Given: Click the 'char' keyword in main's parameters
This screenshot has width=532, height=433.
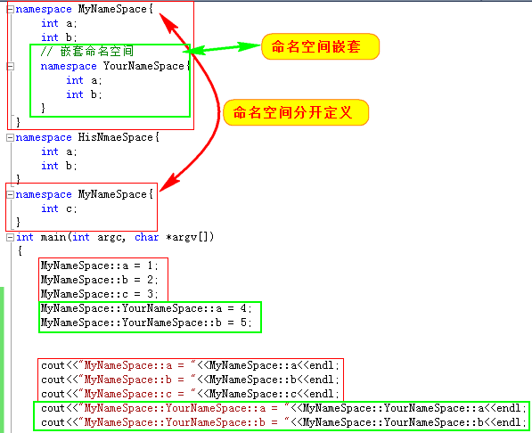Looking at the screenshot, I should click(x=146, y=237).
